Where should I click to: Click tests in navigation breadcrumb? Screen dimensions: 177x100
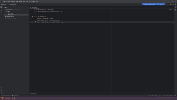9,96
